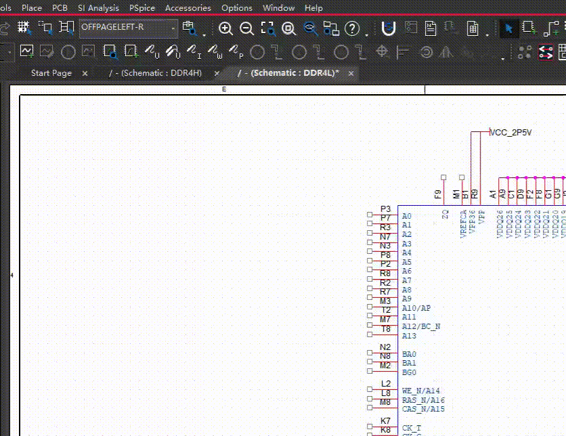Close the Start Page tab
Screen dimensions: 566x436
85,73
